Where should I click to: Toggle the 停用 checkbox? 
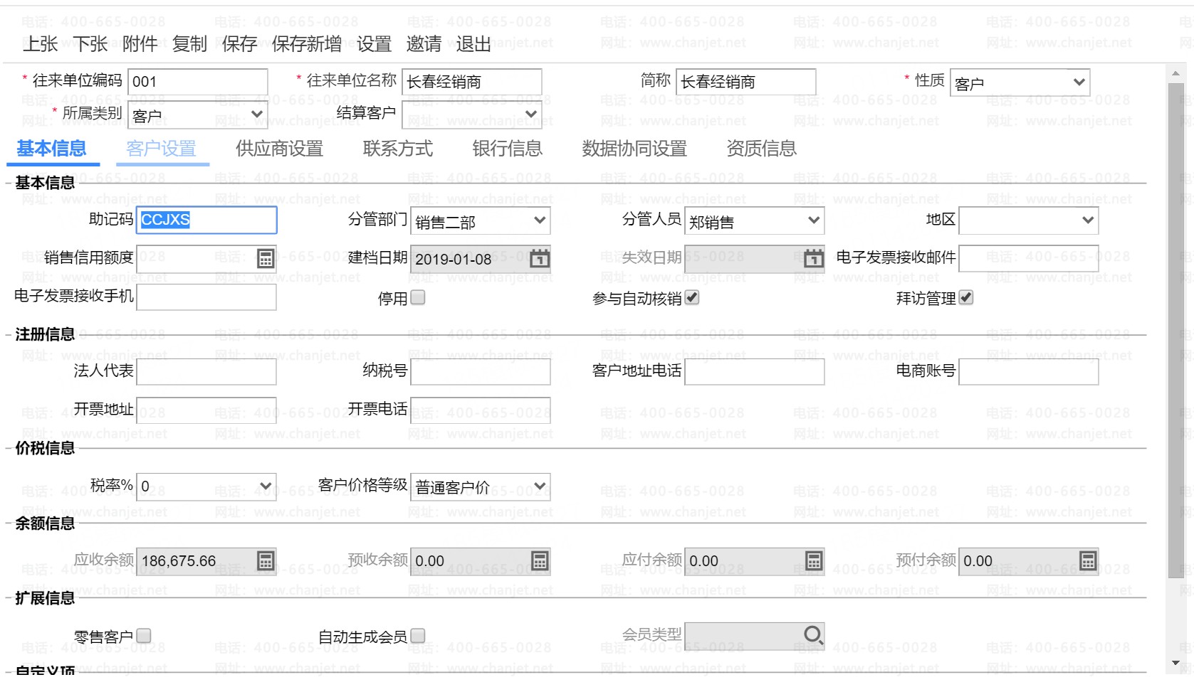coord(418,297)
